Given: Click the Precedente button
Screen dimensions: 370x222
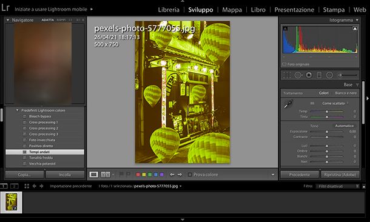Looking at the screenshot, I should [300, 175].
